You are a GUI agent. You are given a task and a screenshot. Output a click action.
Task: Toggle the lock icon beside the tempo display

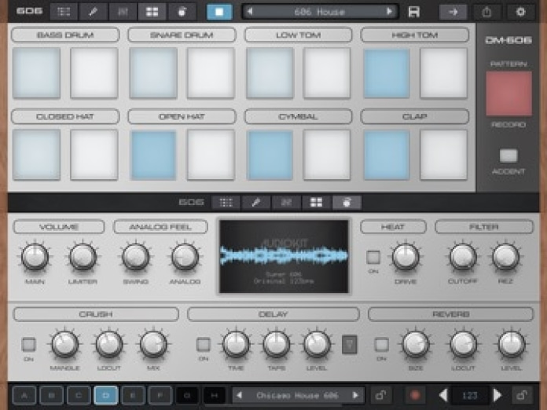[522, 395]
